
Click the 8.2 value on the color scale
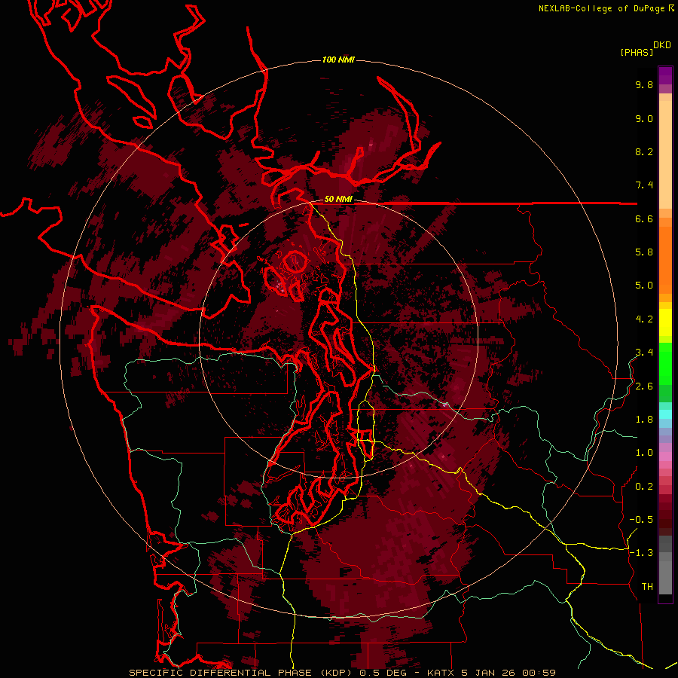(644, 151)
